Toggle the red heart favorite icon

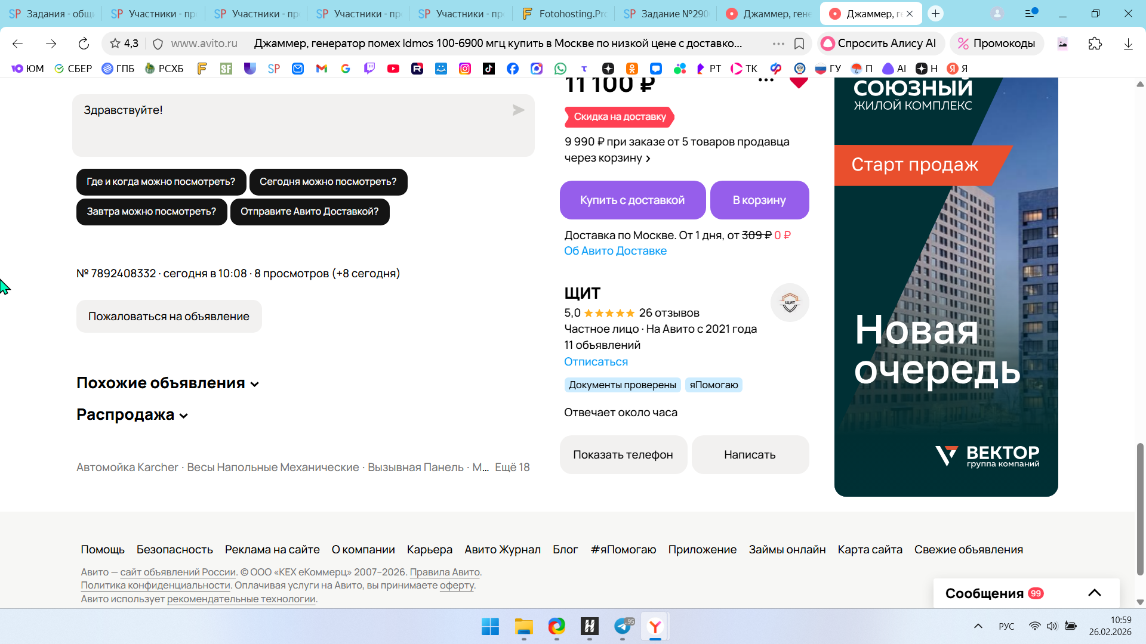point(799,82)
